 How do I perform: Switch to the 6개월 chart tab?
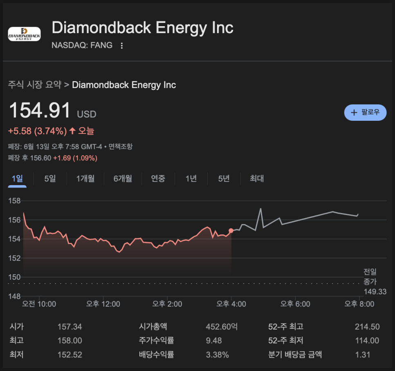pyautogui.click(x=123, y=179)
